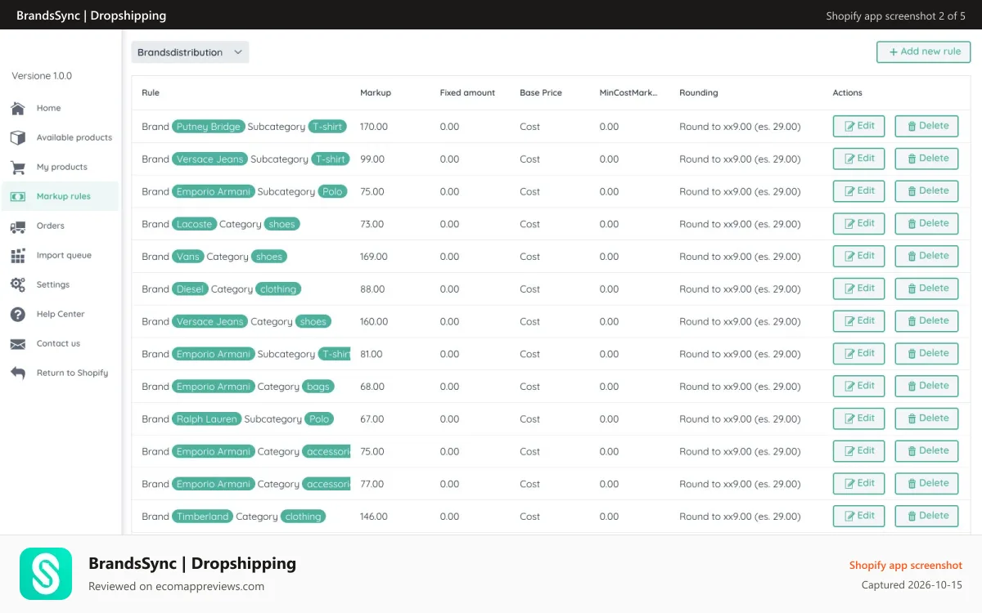This screenshot has height=613, width=982.
Task: Edit the Timberland clothing rule
Action: (859, 516)
